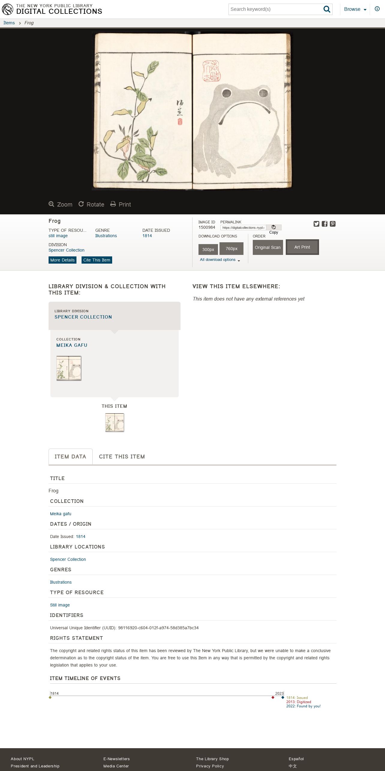This screenshot has width=385, height=771.
Task: Print the frog image
Action: (x=121, y=204)
